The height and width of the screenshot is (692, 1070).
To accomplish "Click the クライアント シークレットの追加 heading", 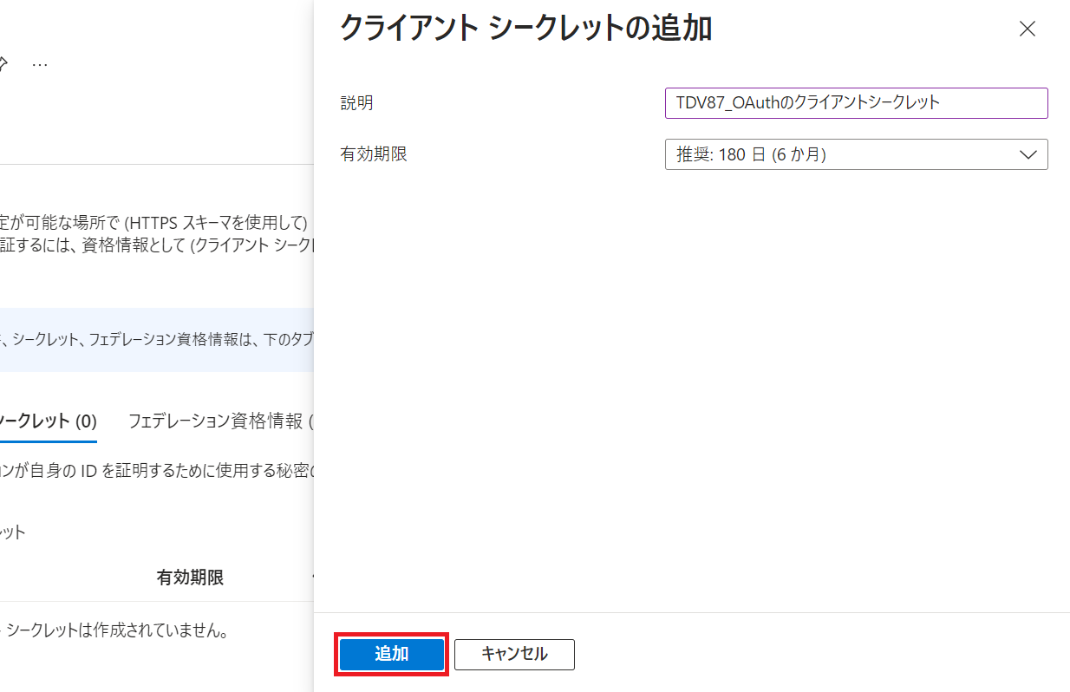I will point(525,28).
